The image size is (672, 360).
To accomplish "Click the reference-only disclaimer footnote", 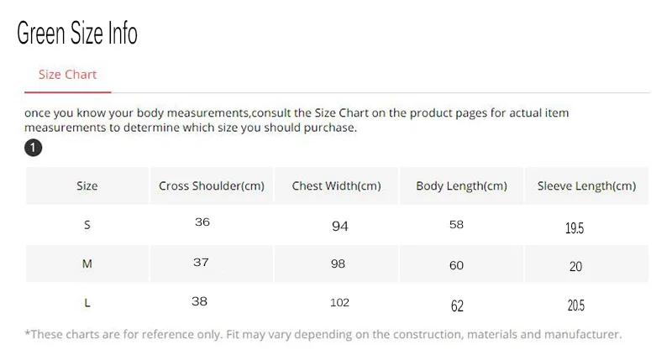I will coord(323,335).
